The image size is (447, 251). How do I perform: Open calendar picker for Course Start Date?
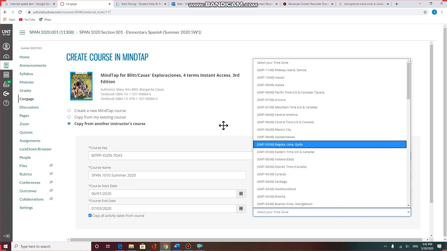(x=241, y=193)
